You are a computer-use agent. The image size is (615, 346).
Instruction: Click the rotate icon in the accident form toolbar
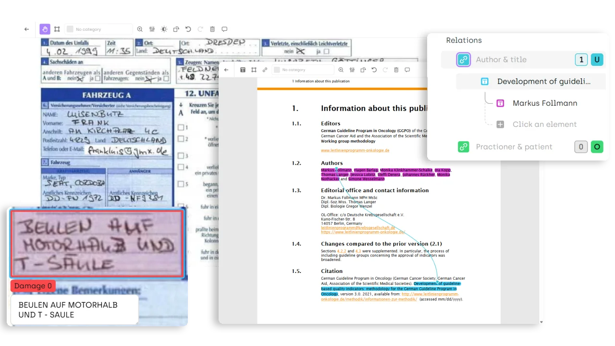176,29
